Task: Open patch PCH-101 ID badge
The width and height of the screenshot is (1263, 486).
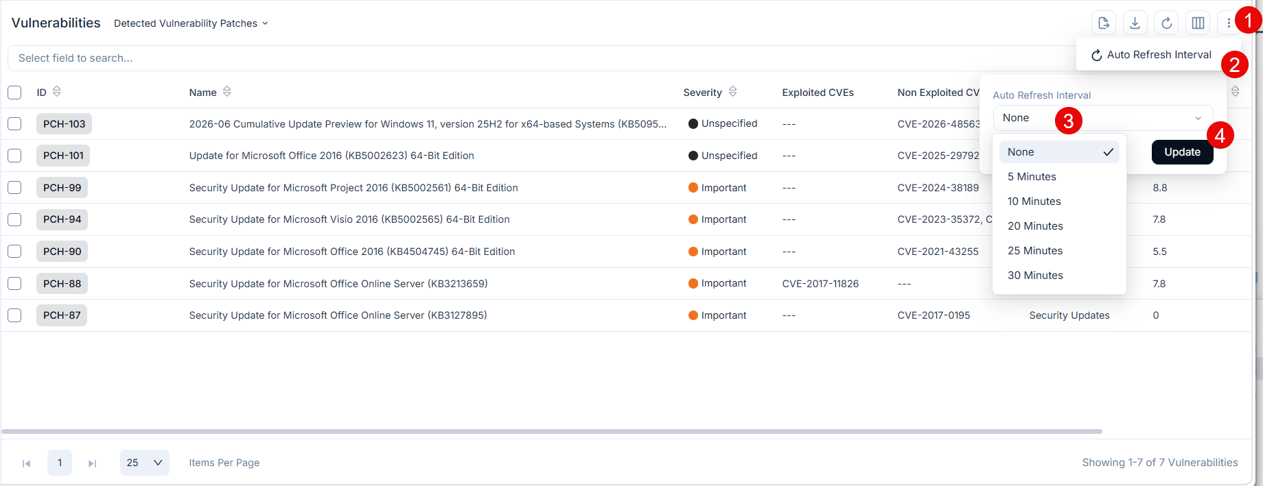Action: tap(63, 156)
